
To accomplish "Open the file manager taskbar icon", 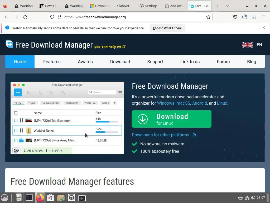I will [x=19, y=198].
